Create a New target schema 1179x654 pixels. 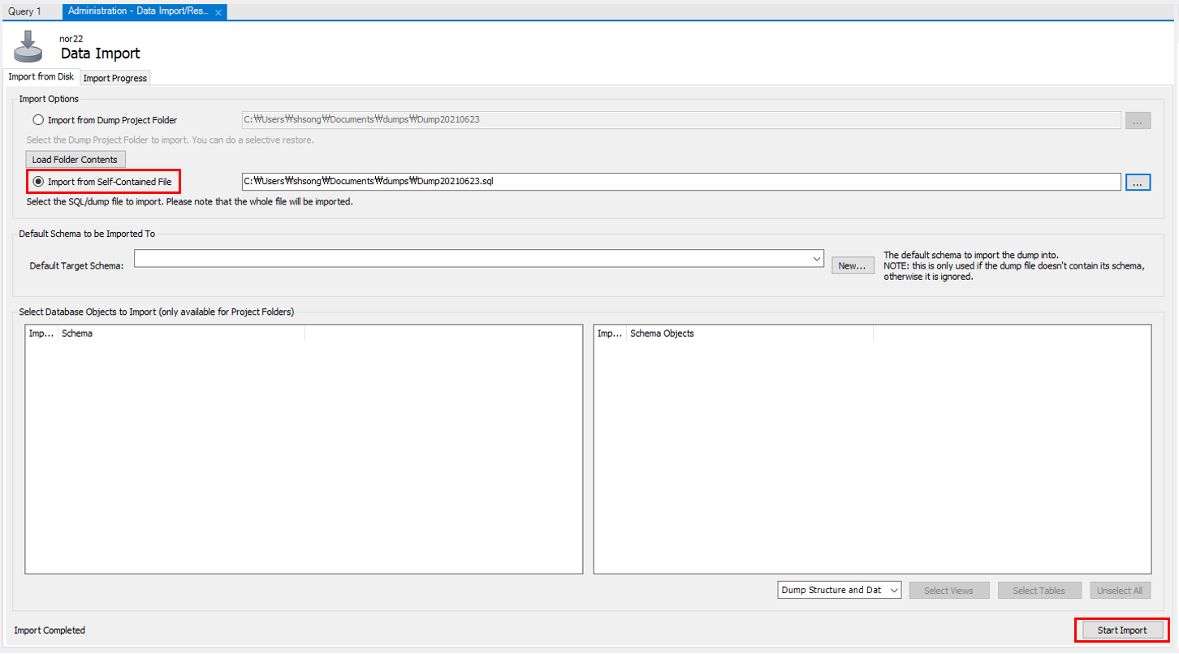(853, 265)
